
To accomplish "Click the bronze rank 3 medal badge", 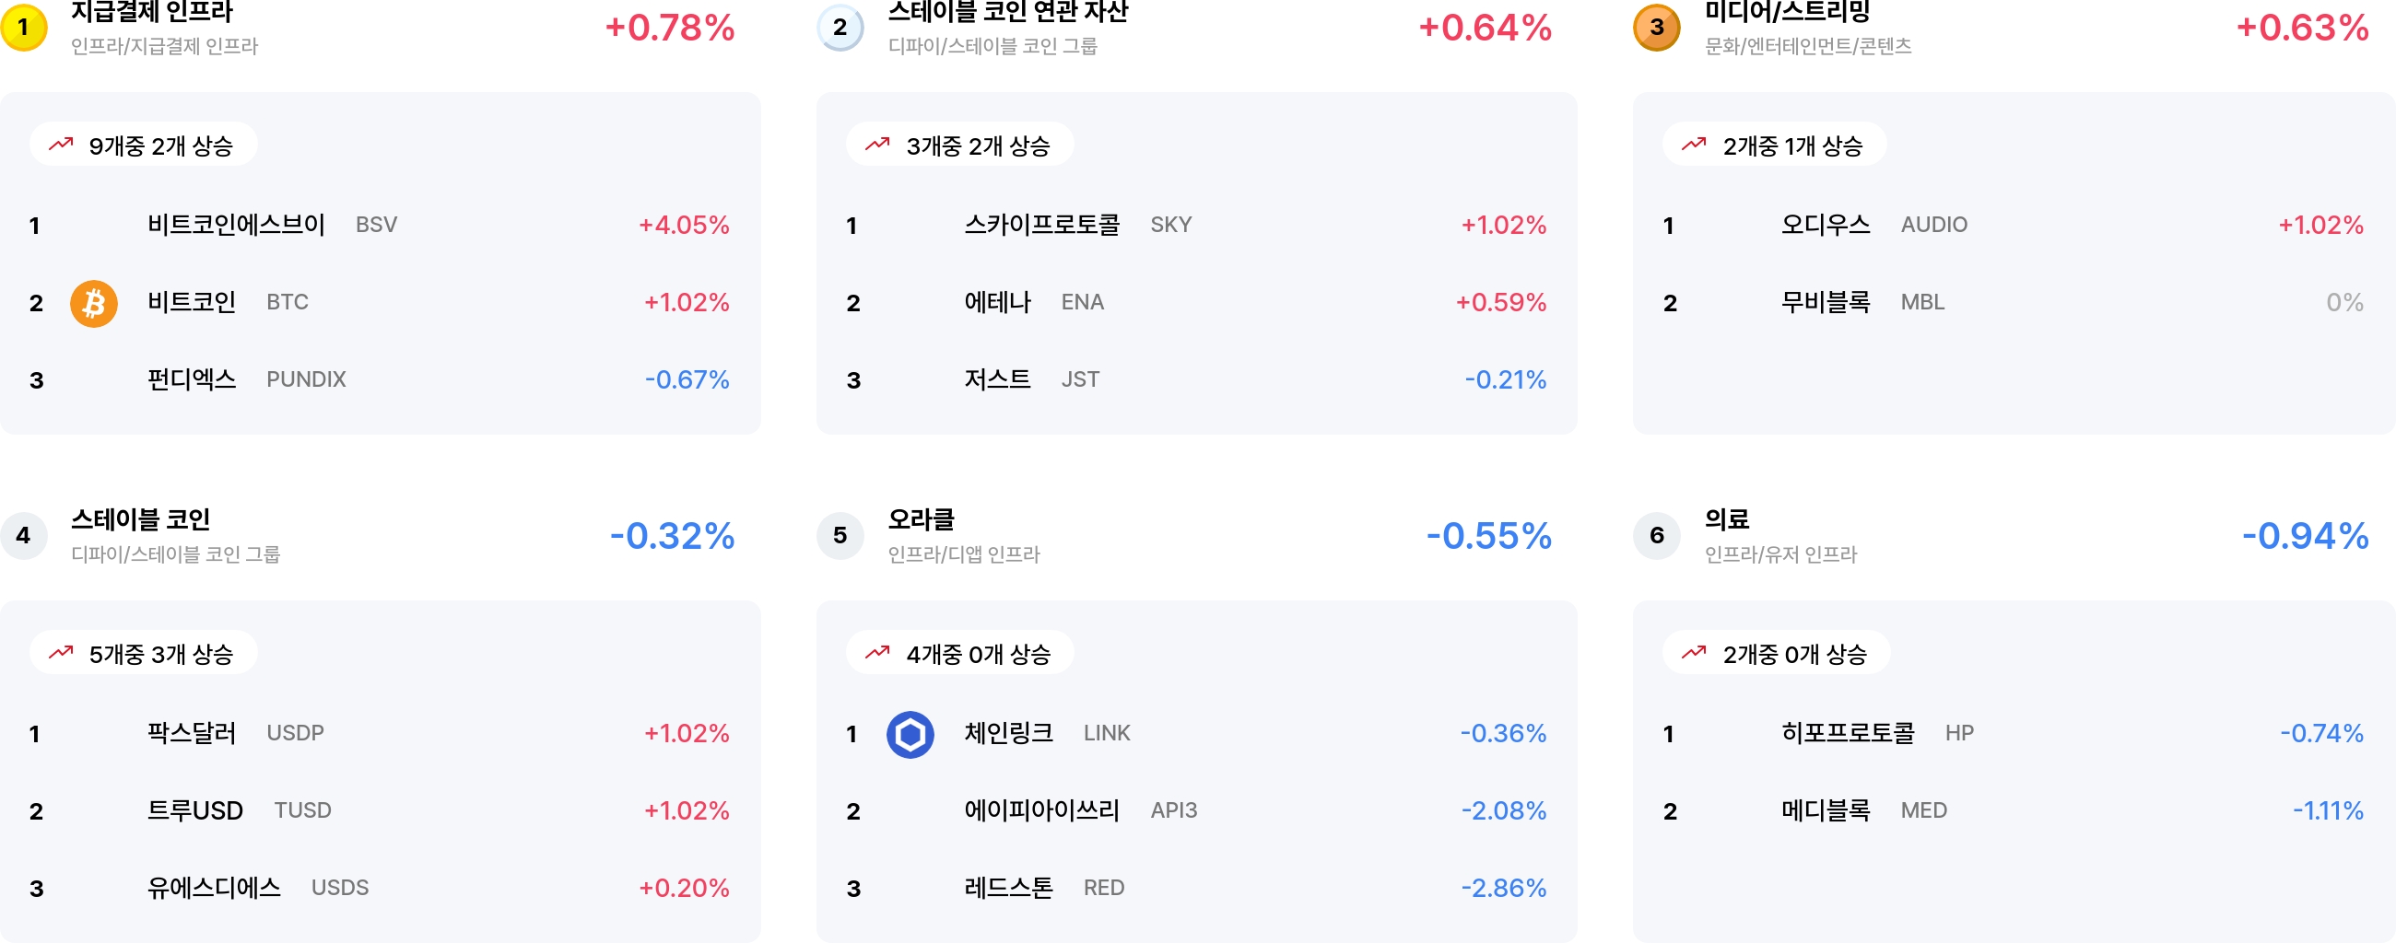I will coord(1657,27).
